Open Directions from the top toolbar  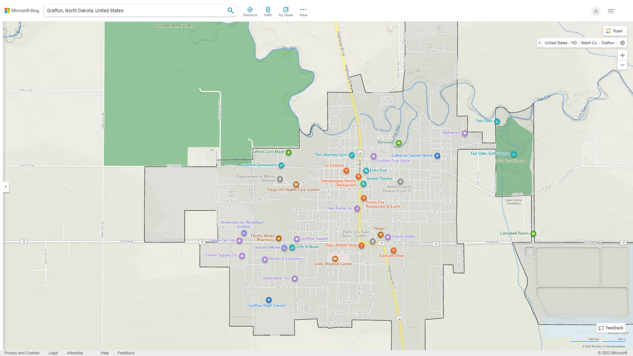point(250,11)
